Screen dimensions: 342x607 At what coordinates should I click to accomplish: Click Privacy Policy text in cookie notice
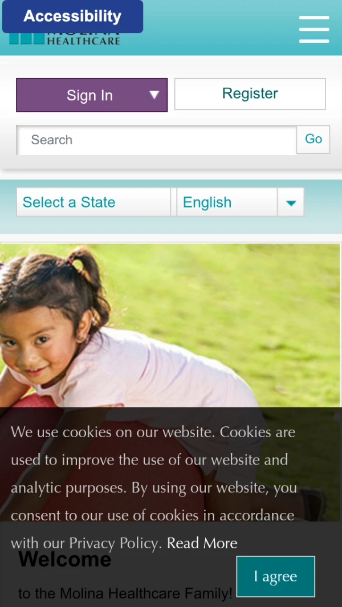pos(114,544)
